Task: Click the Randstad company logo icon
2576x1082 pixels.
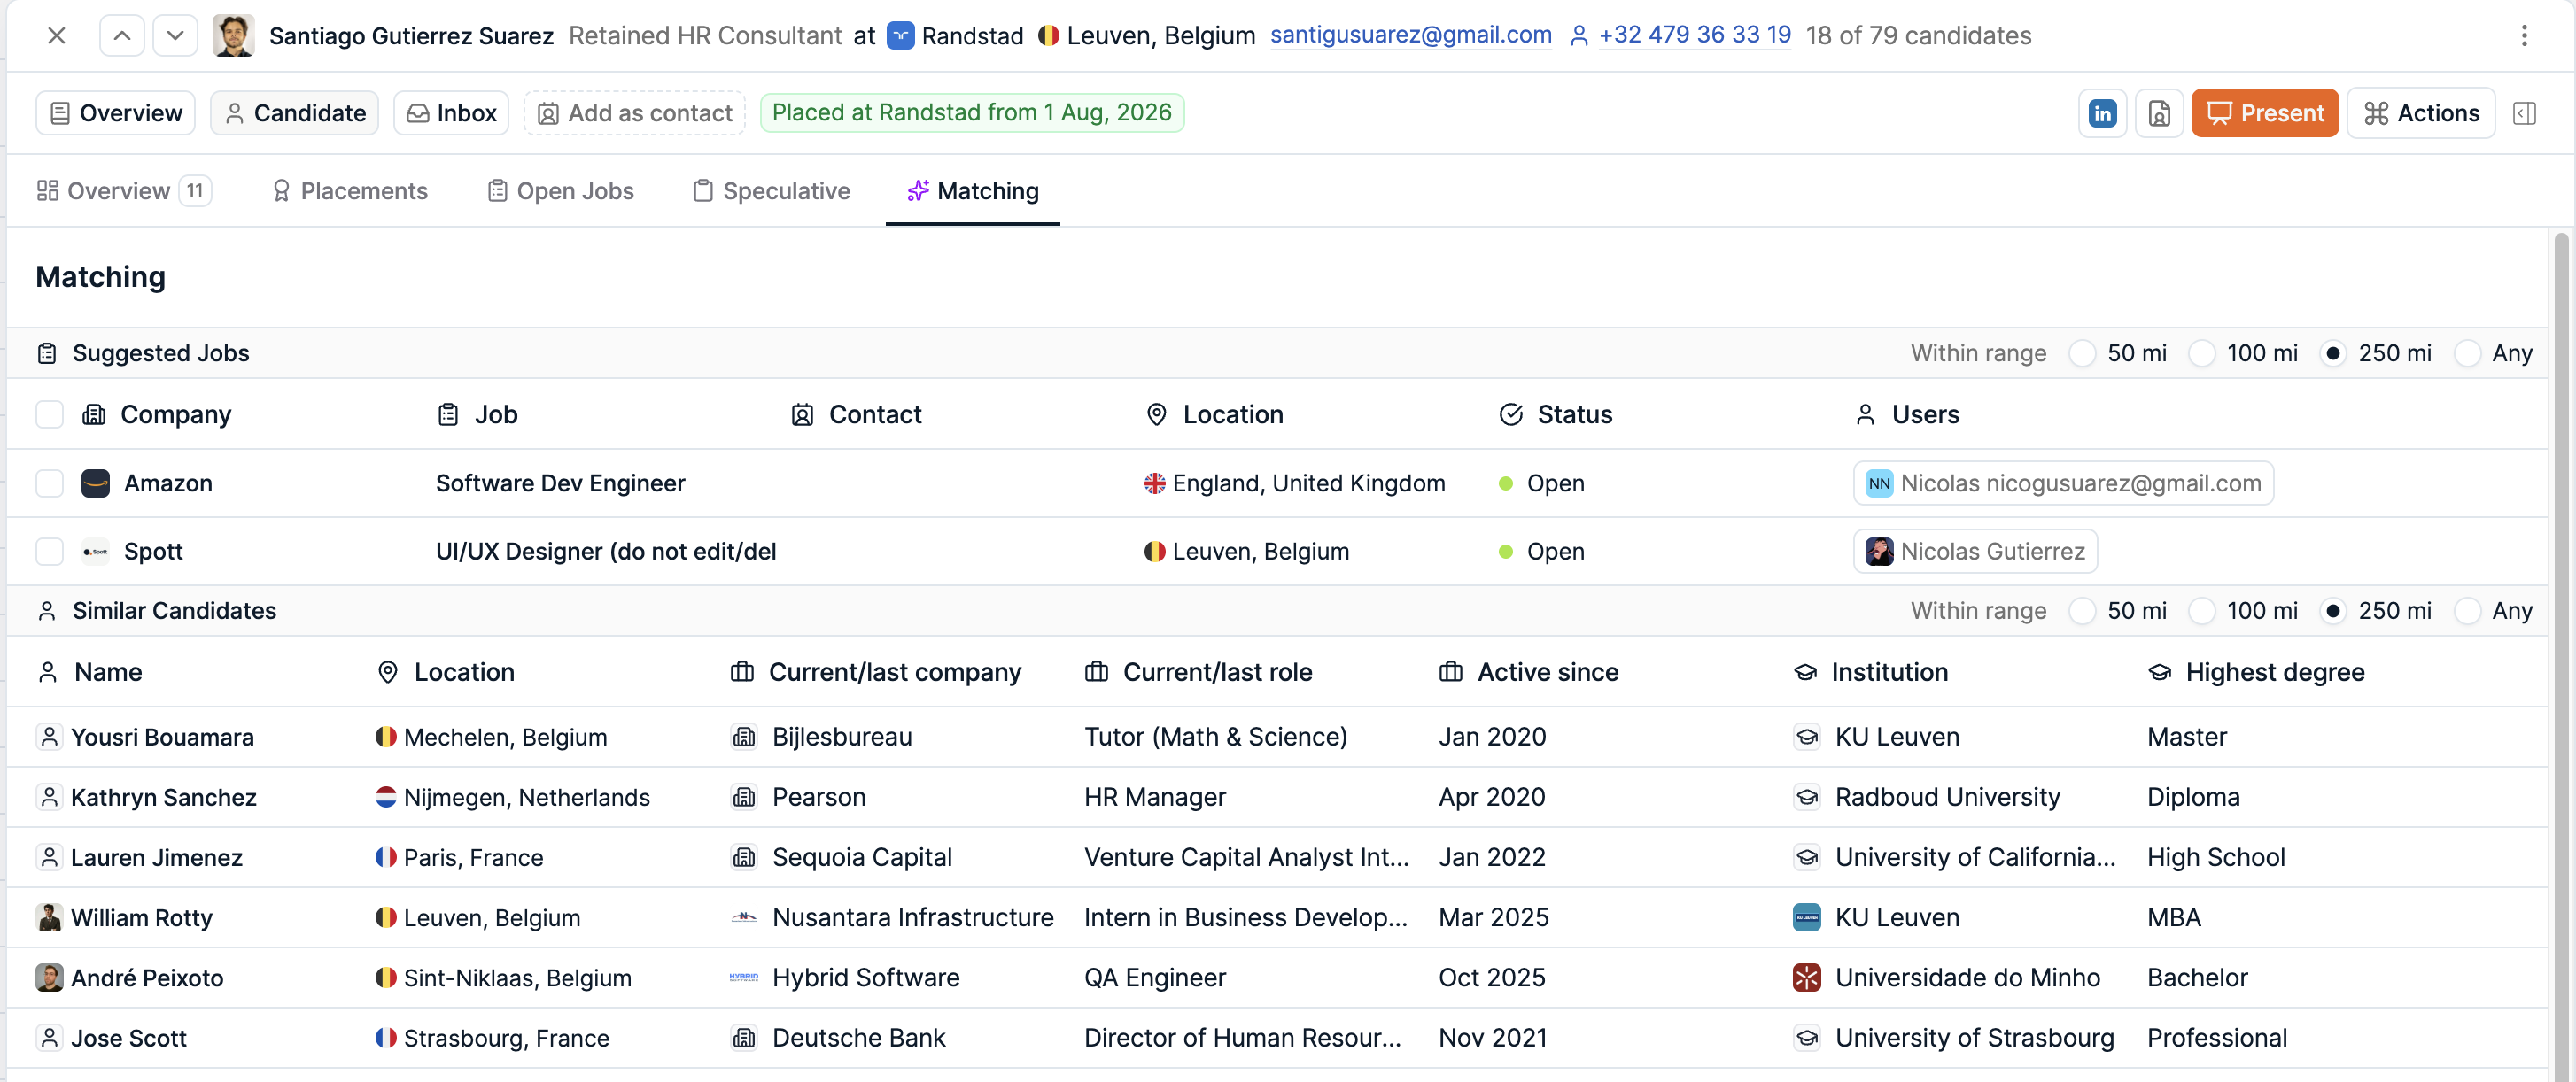Action: (900, 36)
